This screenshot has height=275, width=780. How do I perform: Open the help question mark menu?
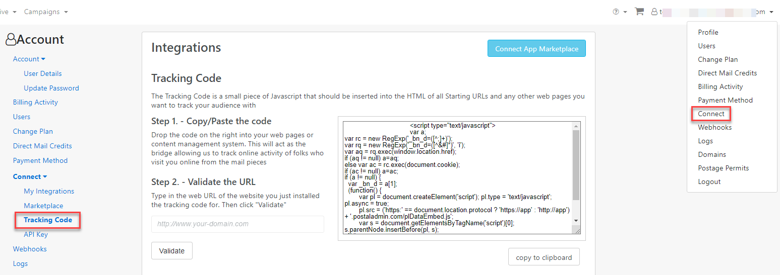coord(619,12)
